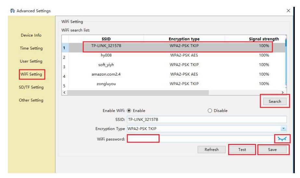Screen dimensions: 300x178
Task: Click row number 5 in WiFi list
Action: pos(64,86)
